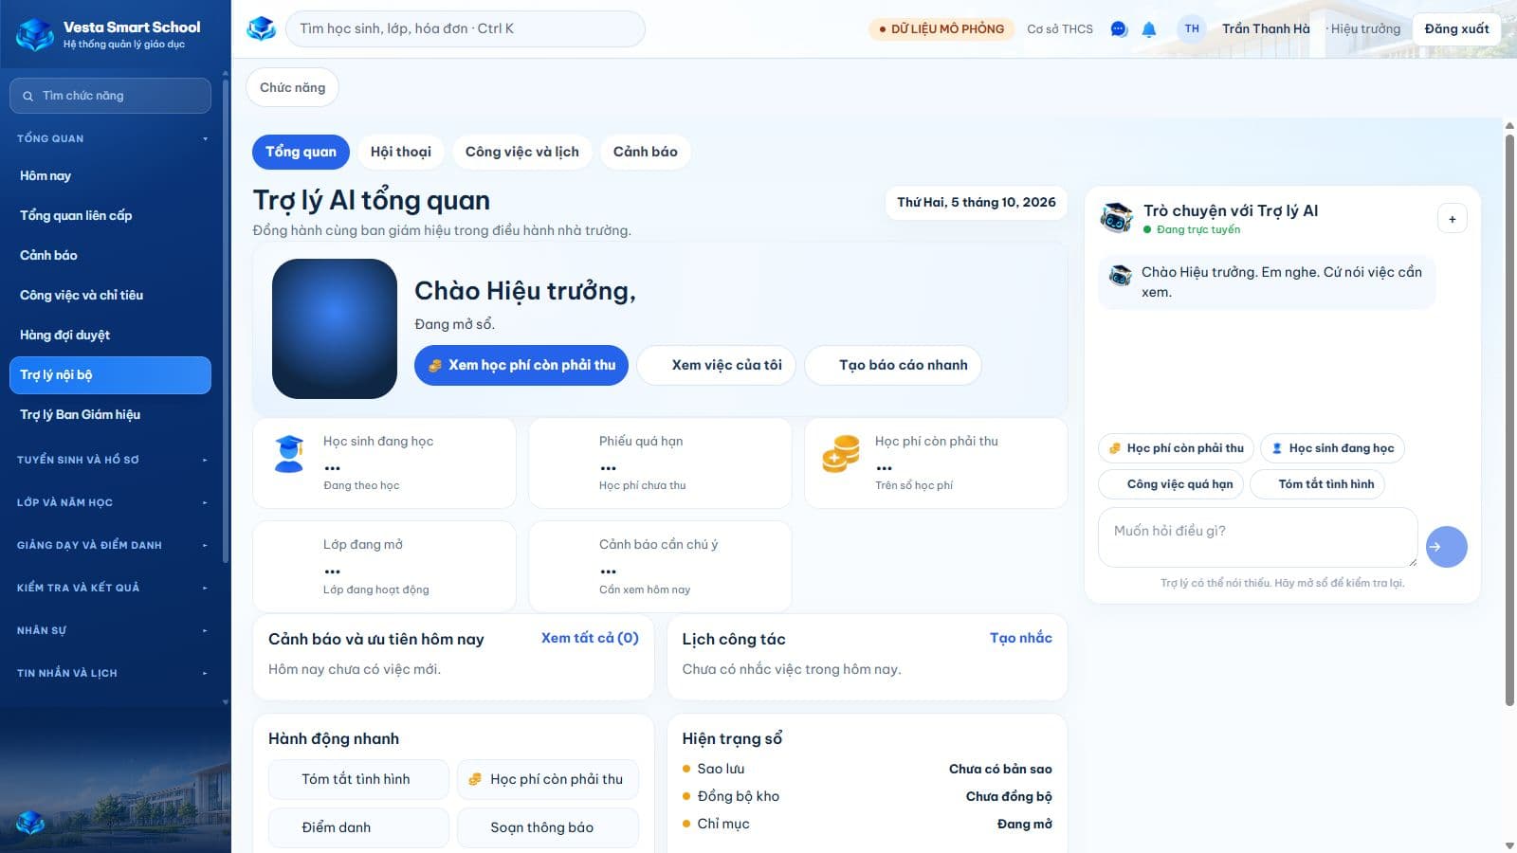Expand the GIẢNG DẠY VÀ ĐIỂM DANH section
The image size is (1517, 853).
click(112, 545)
